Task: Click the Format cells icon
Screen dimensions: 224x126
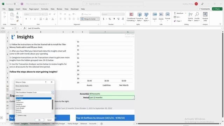Action: coord(168,14)
